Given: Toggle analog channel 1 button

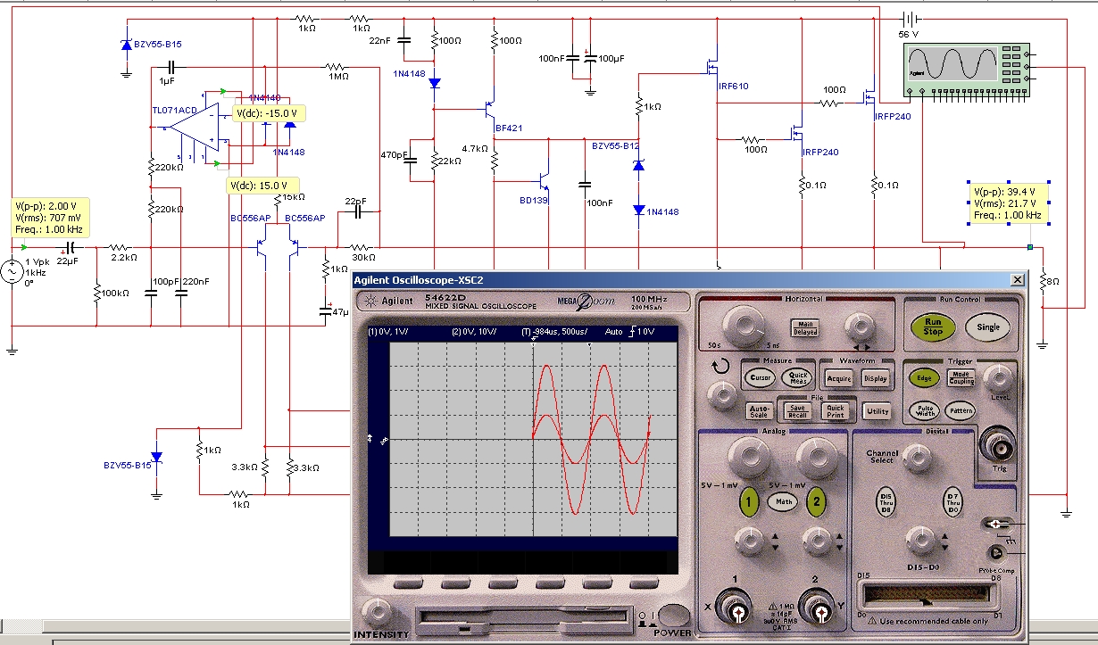Looking at the screenshot, I should tap(748, 501).
